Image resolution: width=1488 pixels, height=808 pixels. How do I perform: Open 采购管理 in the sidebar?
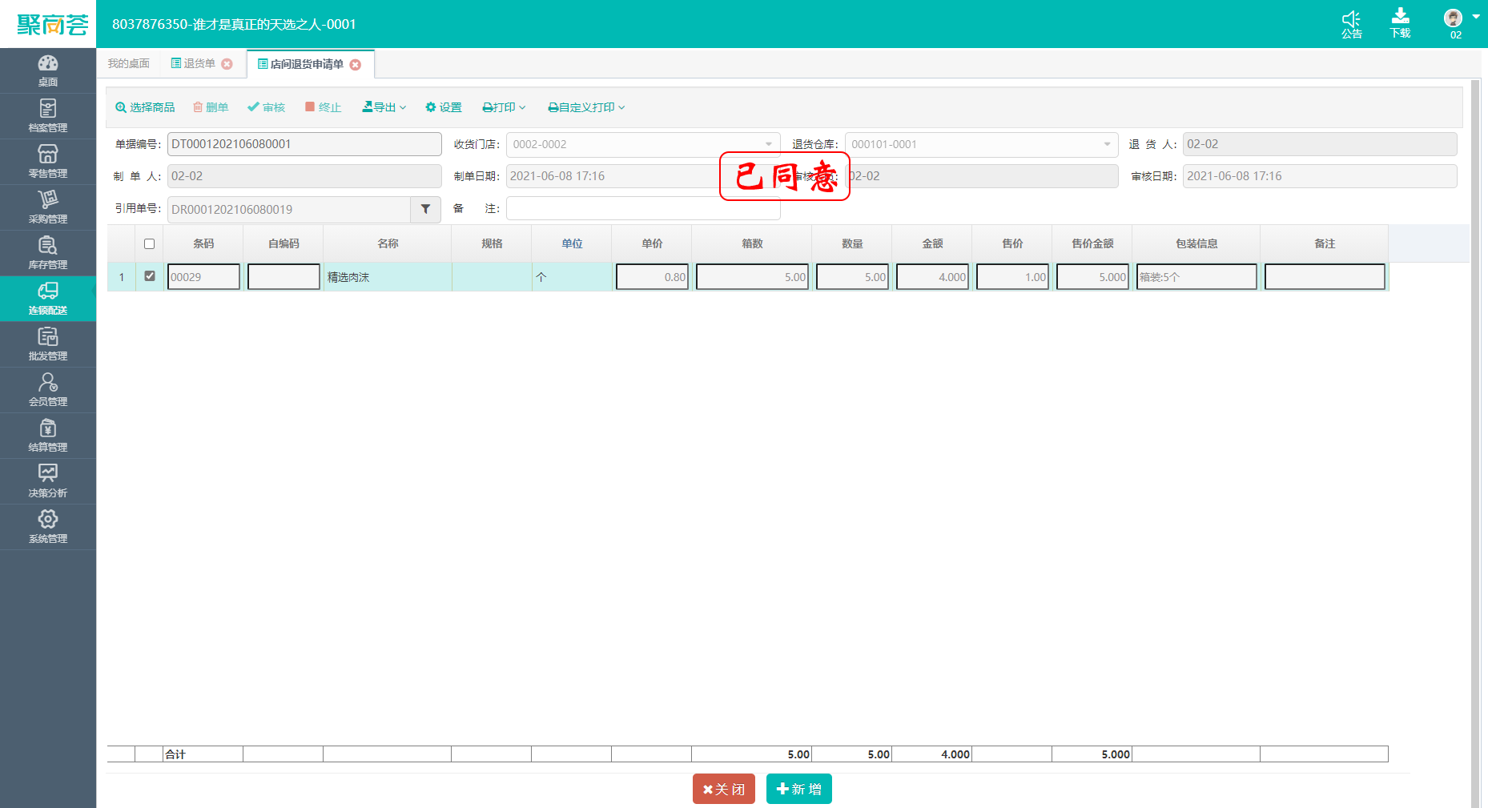point(48,207)
